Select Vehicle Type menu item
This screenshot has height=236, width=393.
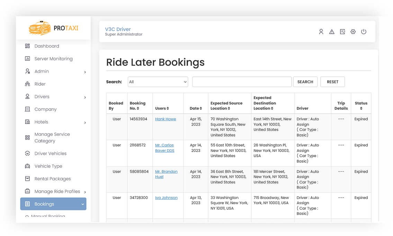(48, 166)
